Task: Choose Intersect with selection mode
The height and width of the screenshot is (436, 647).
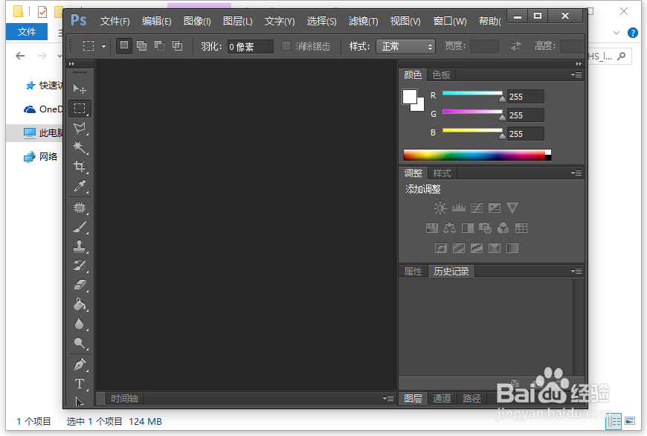Action: point(177,46)
